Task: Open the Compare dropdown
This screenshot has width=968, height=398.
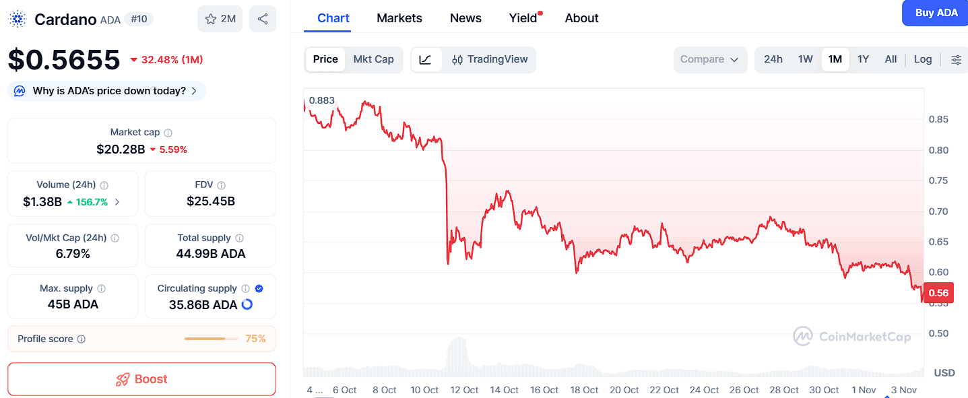Action: [710, 59]
